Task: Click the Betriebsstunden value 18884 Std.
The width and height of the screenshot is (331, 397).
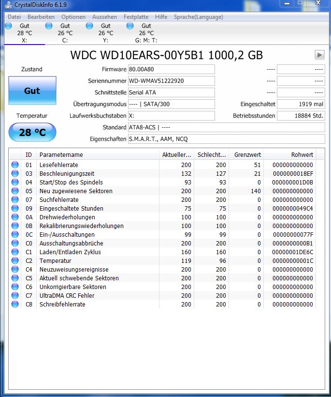Action: click(301, 116)
